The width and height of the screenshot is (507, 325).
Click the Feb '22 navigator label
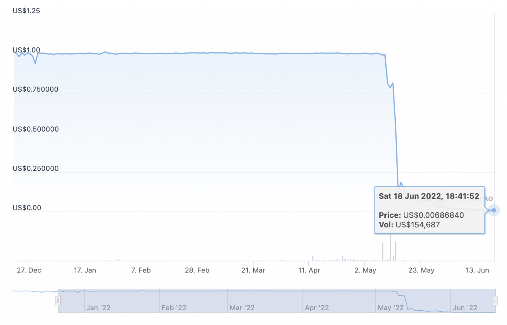[x=174, y=308]
